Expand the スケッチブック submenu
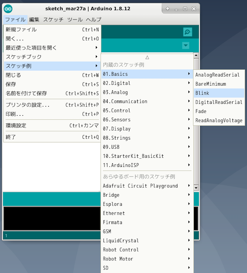 pyautogui.click(x=52, y=57)
